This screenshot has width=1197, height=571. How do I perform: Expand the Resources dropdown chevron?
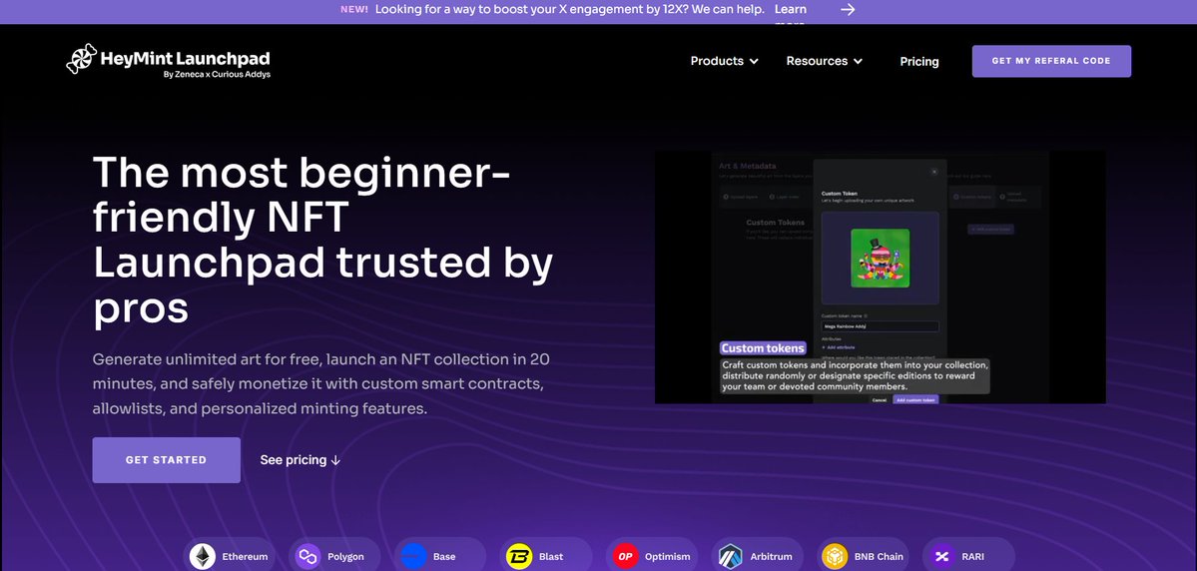click(858, 61)
